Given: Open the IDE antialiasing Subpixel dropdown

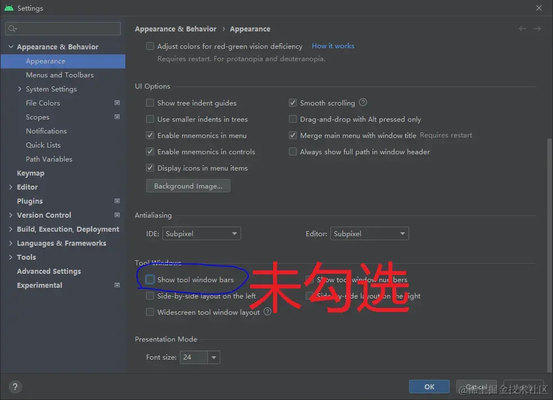Looking at the screenshot, I should (201, 233).
